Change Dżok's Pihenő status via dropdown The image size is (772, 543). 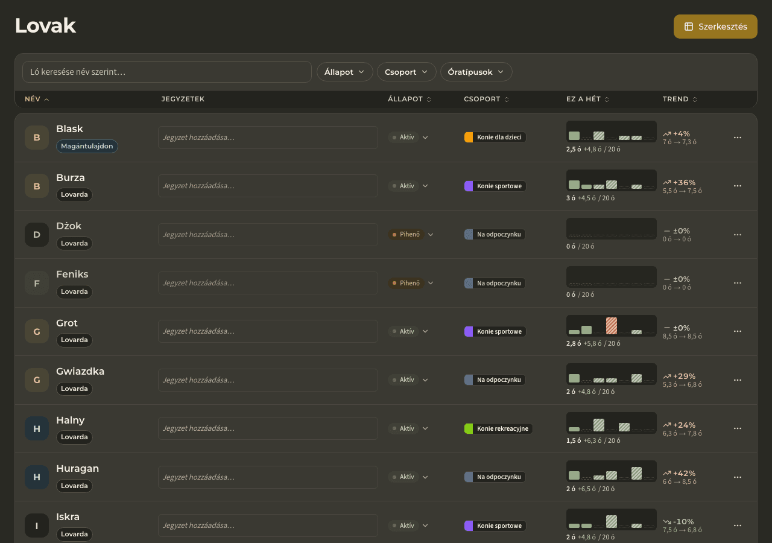[411, 235]
